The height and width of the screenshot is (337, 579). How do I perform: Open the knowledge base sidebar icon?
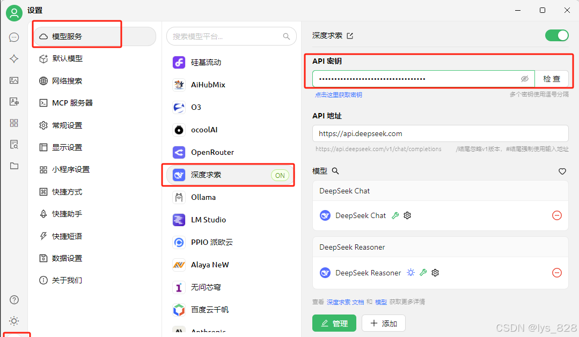pyautogui.click(x=14, y=144)
